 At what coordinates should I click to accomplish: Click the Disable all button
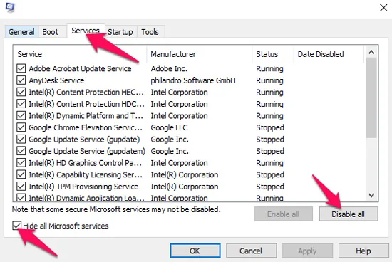[x=349, y=214]
